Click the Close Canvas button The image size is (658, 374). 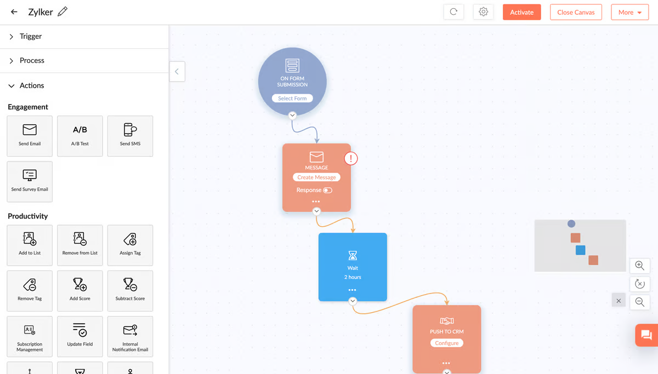click(x=576, y=12)
